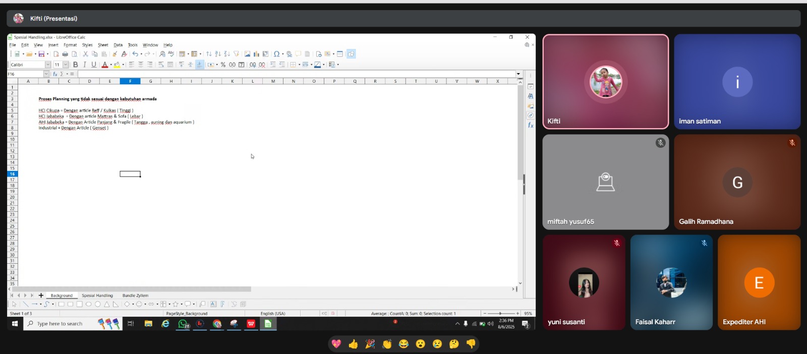Expand the Name Box cell reference dropdown

point(46,74)
